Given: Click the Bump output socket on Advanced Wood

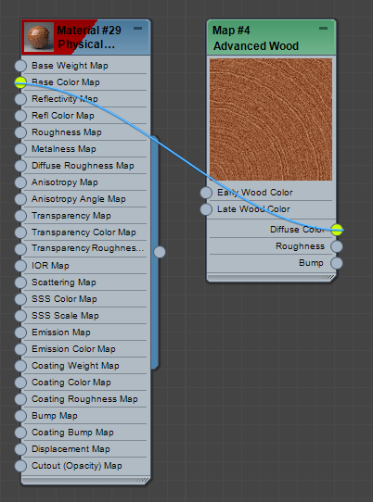Looking at the screenshot, I should [337, 263].
